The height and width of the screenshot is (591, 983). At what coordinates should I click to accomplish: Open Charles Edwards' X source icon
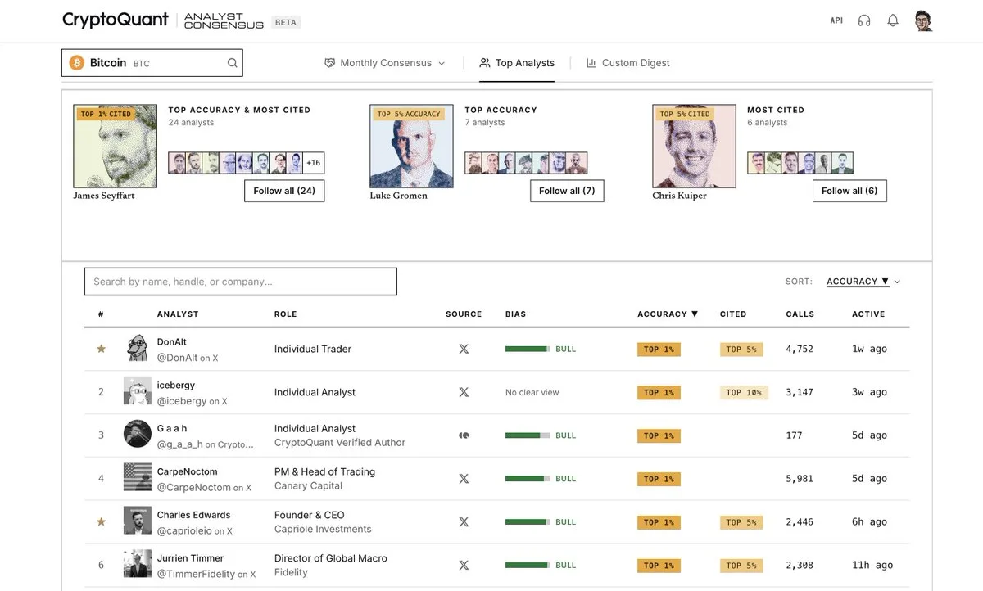(x=464, y=521)
